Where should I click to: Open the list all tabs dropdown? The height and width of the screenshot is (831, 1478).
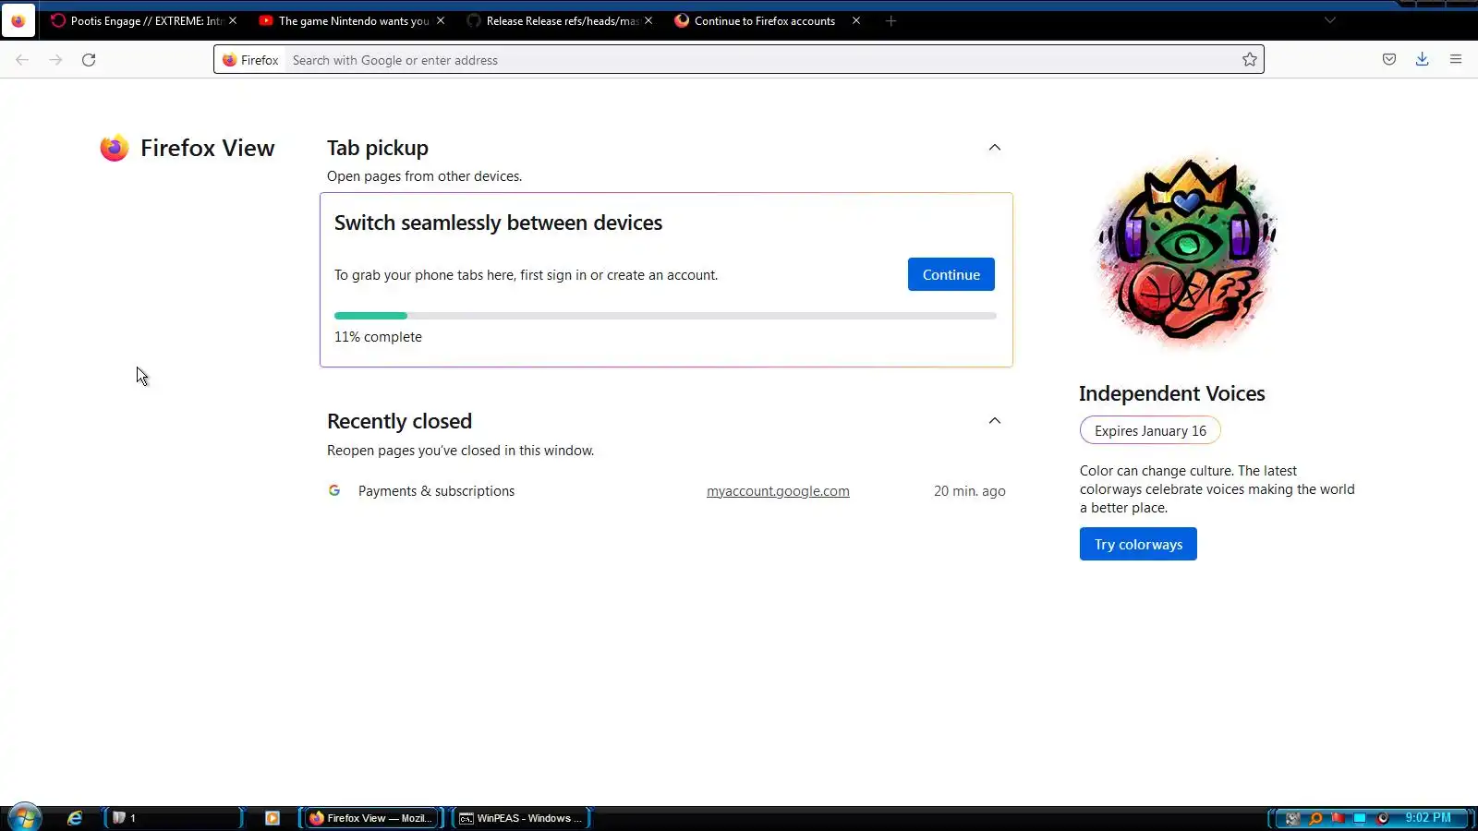(x=1330, y=20)
